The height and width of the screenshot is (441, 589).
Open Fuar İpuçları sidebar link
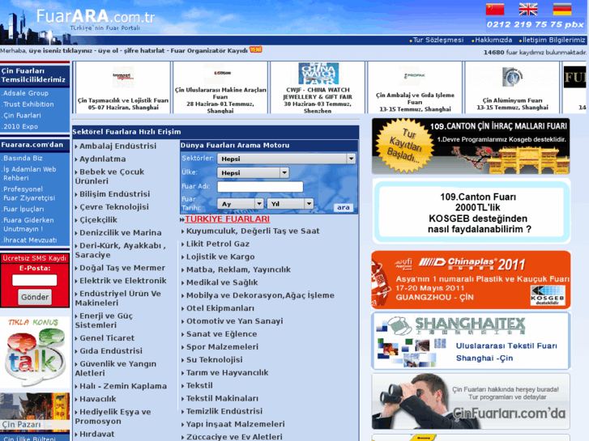[23, 209]
